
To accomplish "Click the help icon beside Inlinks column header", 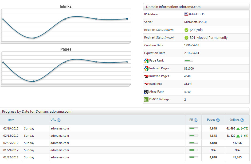I will (242, 120).
